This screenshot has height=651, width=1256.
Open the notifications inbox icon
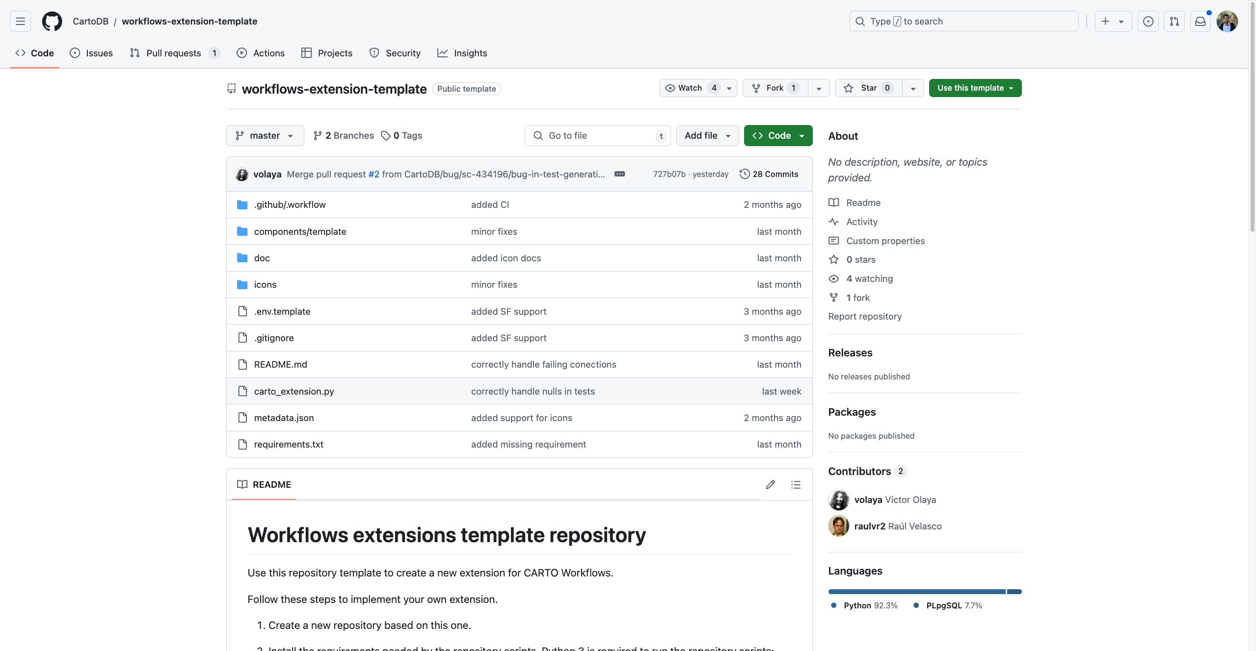pos(1200,21)
